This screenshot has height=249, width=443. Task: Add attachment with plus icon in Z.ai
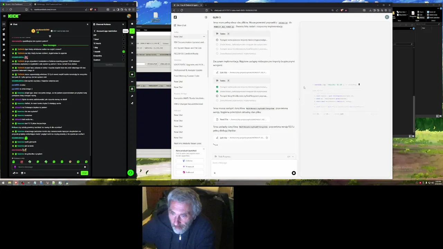215,173
